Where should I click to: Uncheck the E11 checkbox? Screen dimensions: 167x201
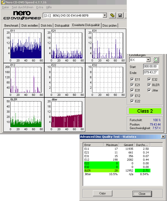tap(132, 80)
